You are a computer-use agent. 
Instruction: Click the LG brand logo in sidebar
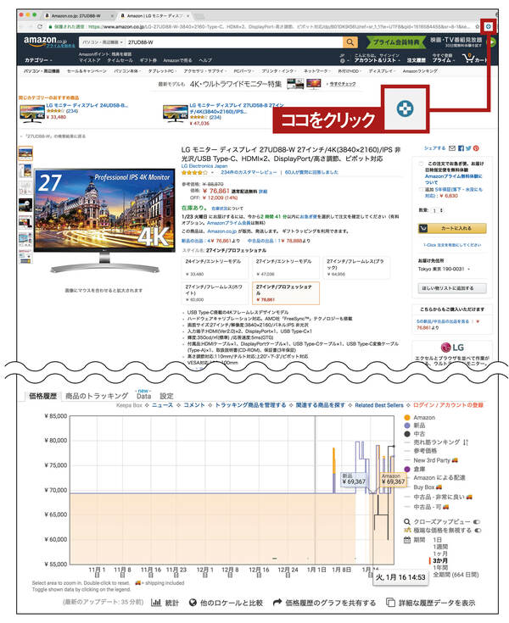(452, 348)
